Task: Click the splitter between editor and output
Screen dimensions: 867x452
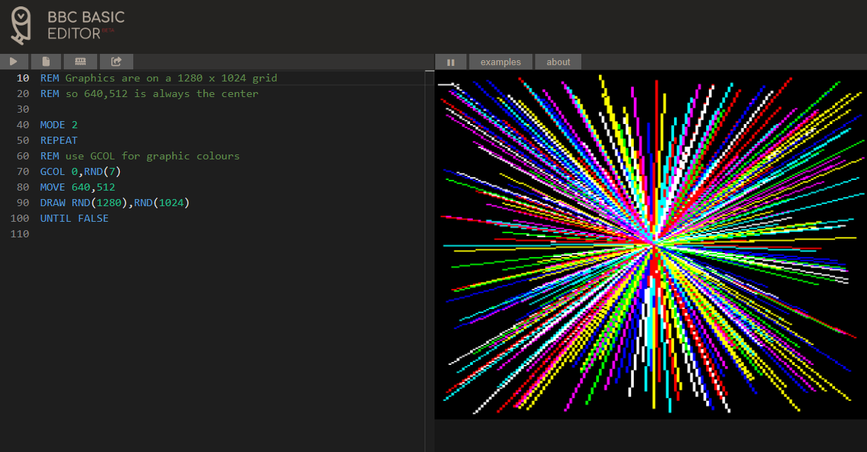Action: (x=430, y=255)
